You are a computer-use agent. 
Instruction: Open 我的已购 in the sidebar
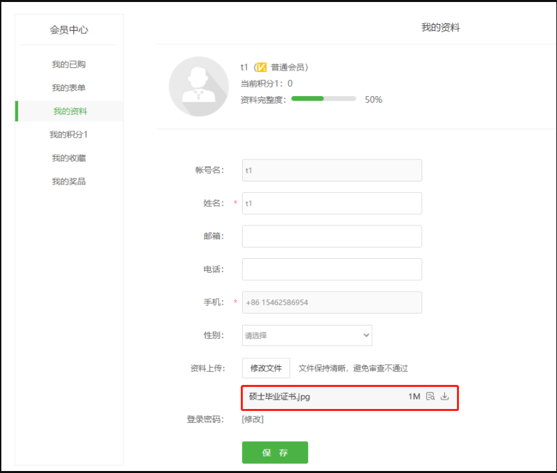[x=69, y=65]
